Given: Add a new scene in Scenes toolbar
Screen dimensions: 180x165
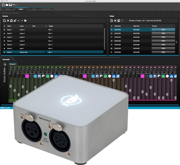Looking at the screenshot, I should click(x=4, y=21).
